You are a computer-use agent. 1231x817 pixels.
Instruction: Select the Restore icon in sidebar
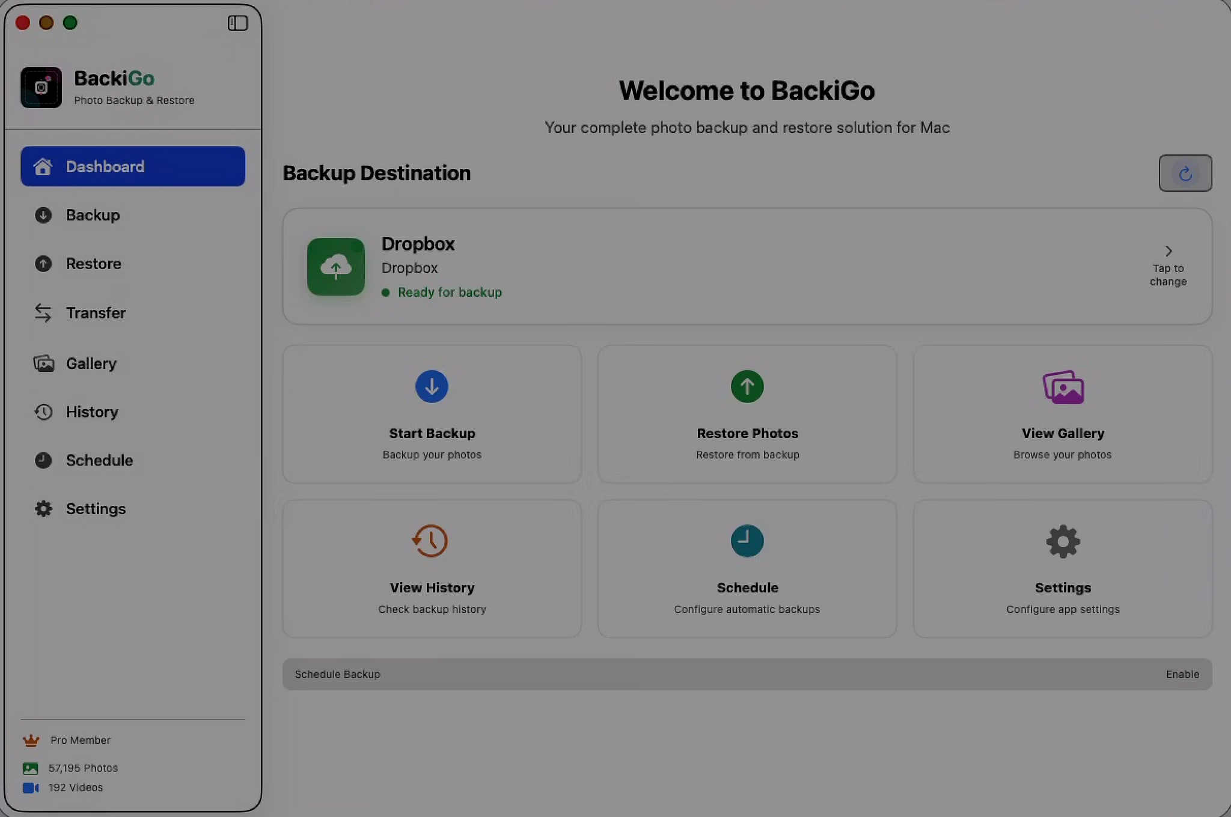click(x=43, y=264)
